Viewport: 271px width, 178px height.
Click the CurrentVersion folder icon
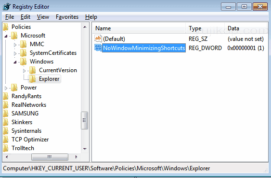(33, 70)
